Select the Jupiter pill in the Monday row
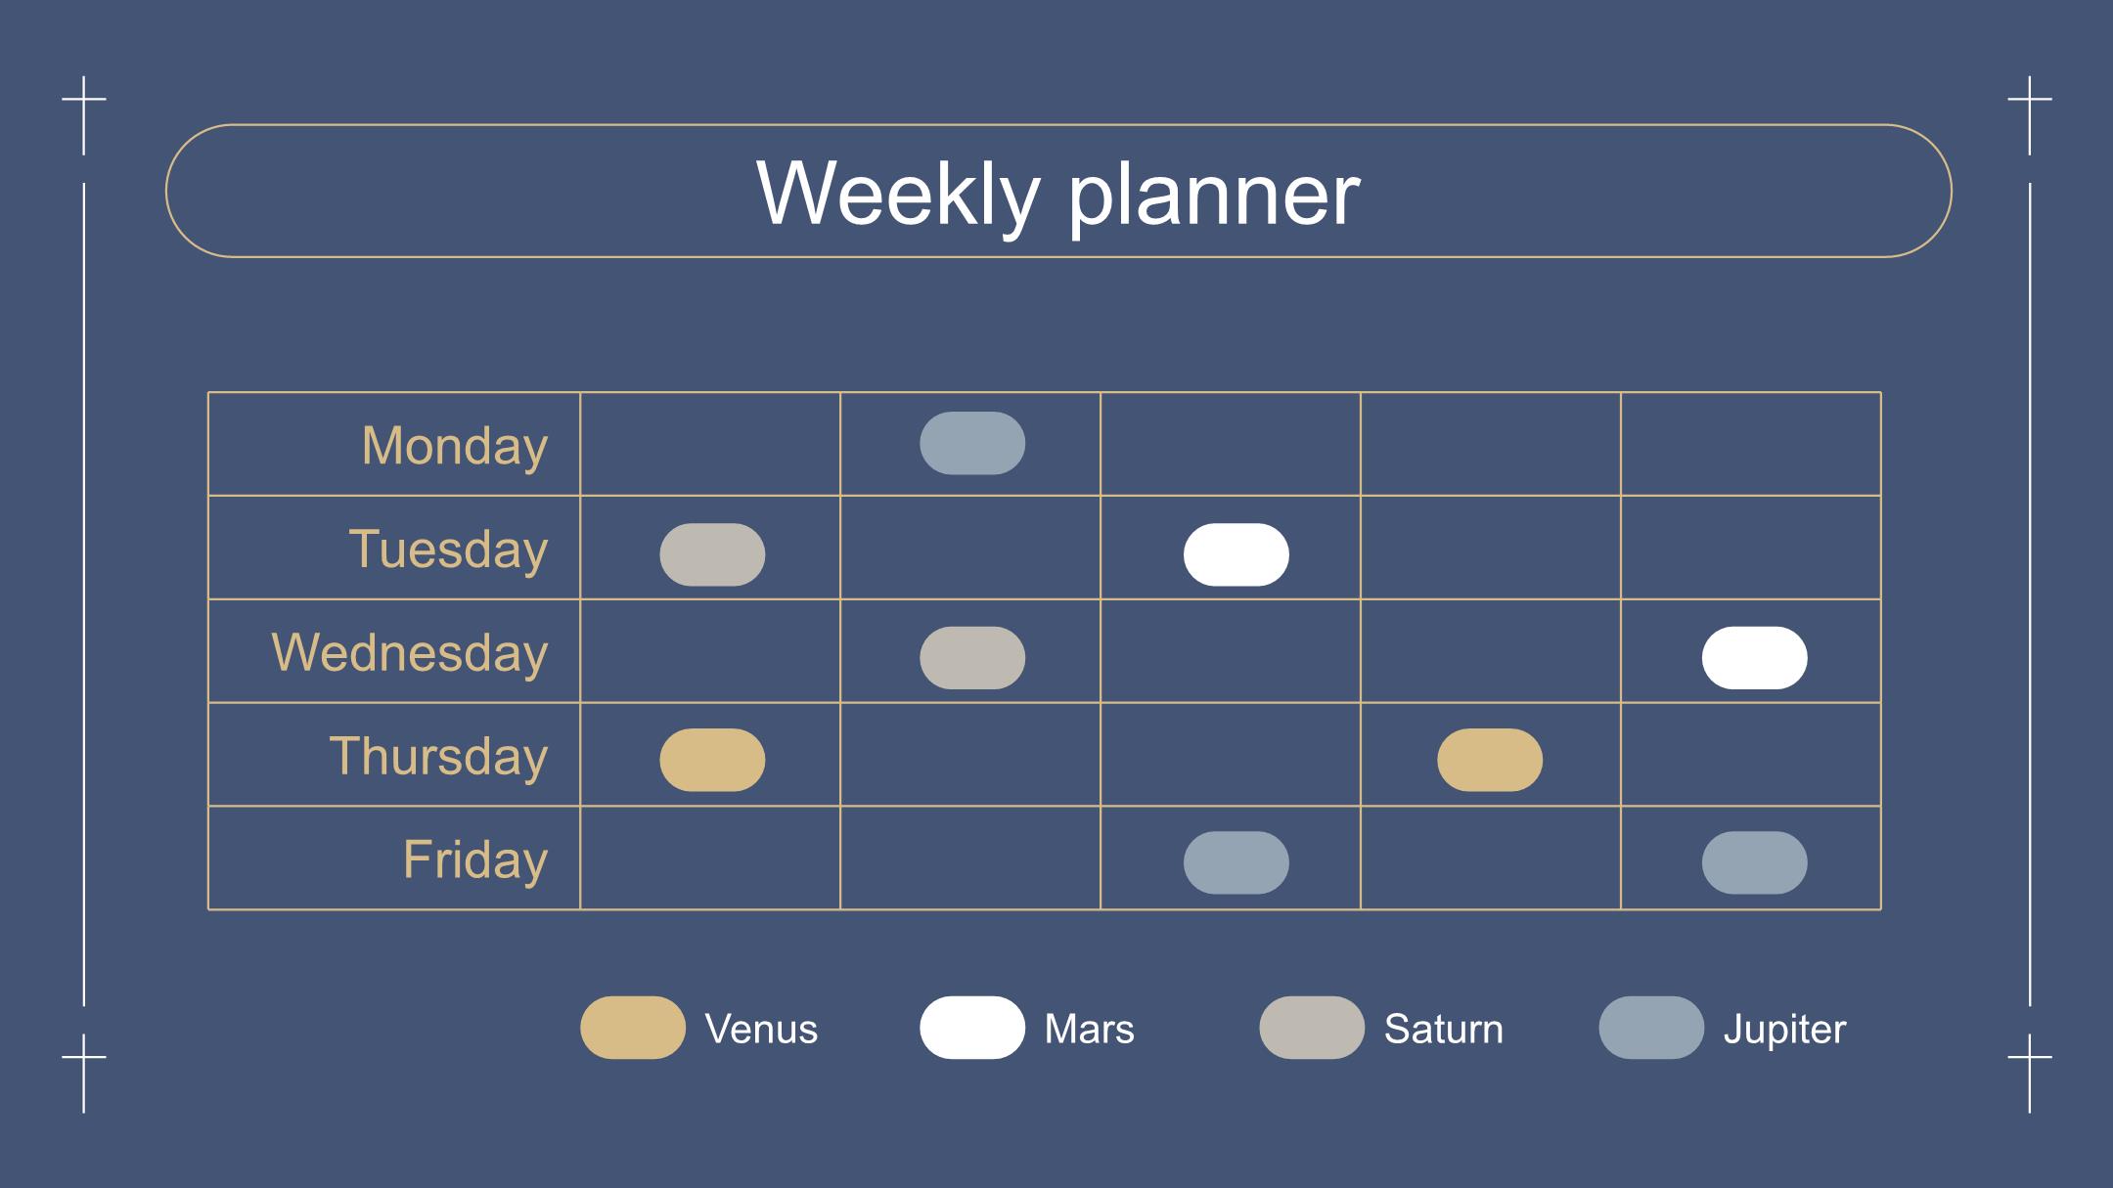Viewport: 2113px width, 1188px height. click(972, 443)
